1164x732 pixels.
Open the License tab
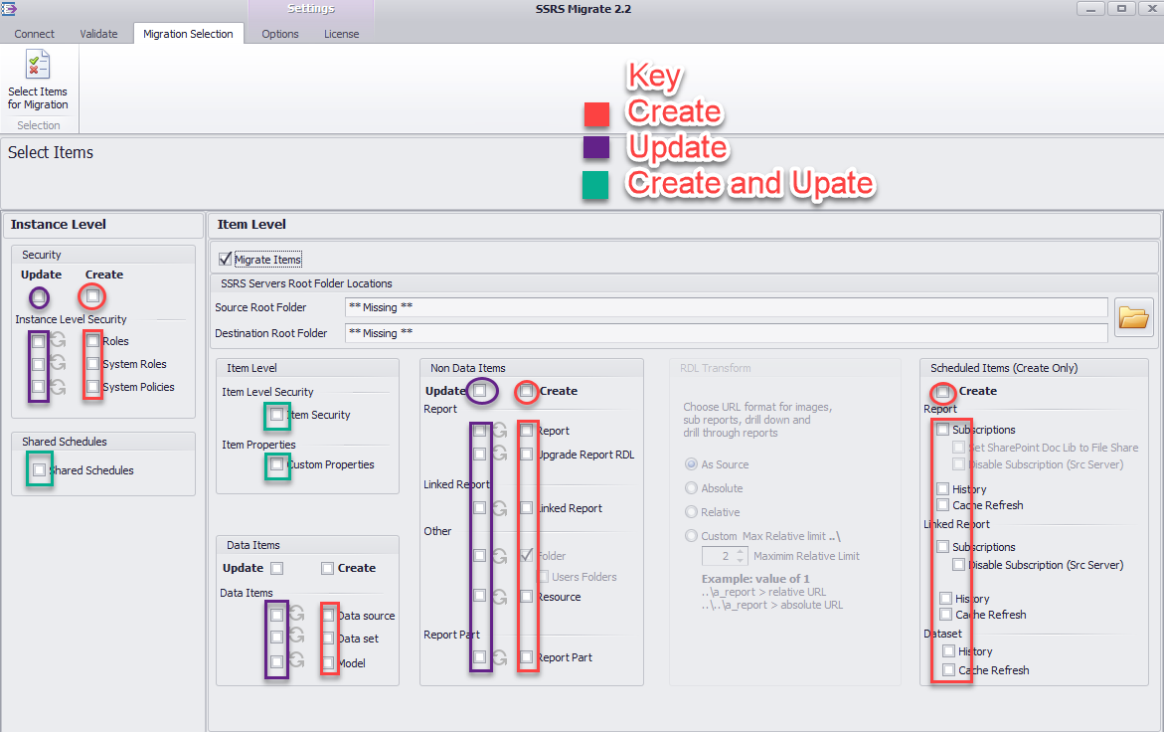tap(342, 34)
